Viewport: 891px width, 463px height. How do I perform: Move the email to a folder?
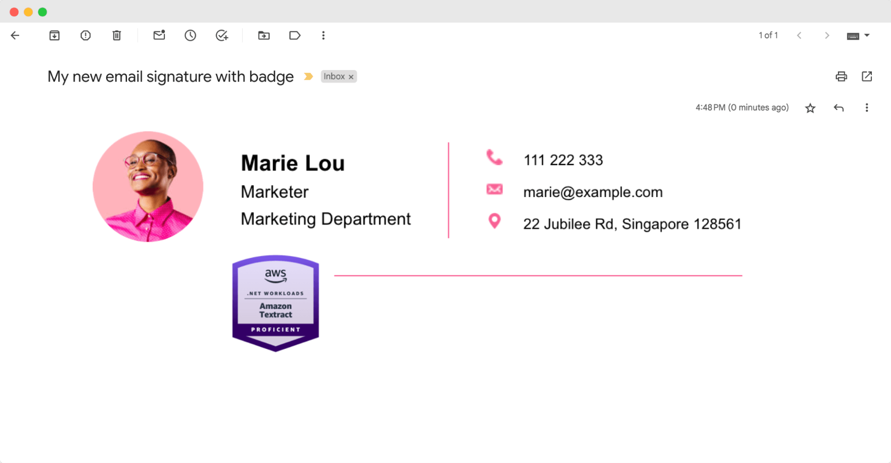click(x=263, y=35)
